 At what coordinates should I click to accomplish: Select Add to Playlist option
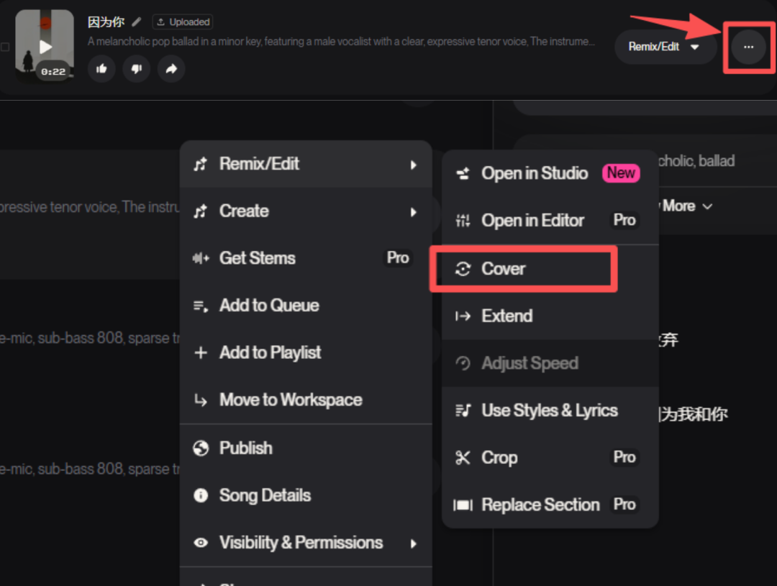270,353
